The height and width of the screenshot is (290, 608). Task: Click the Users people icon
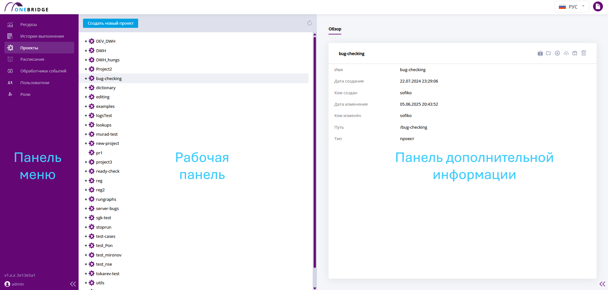click(x=10, y=83)
